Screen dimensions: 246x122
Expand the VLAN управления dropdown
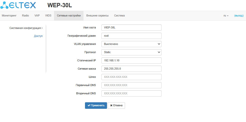(x=131, y=44)
